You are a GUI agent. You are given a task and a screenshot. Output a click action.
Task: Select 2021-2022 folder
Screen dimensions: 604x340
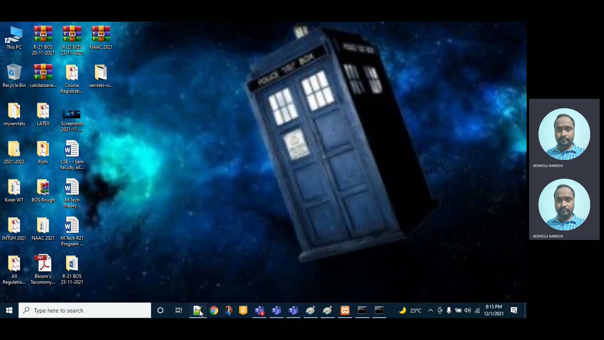click(14, 153)
